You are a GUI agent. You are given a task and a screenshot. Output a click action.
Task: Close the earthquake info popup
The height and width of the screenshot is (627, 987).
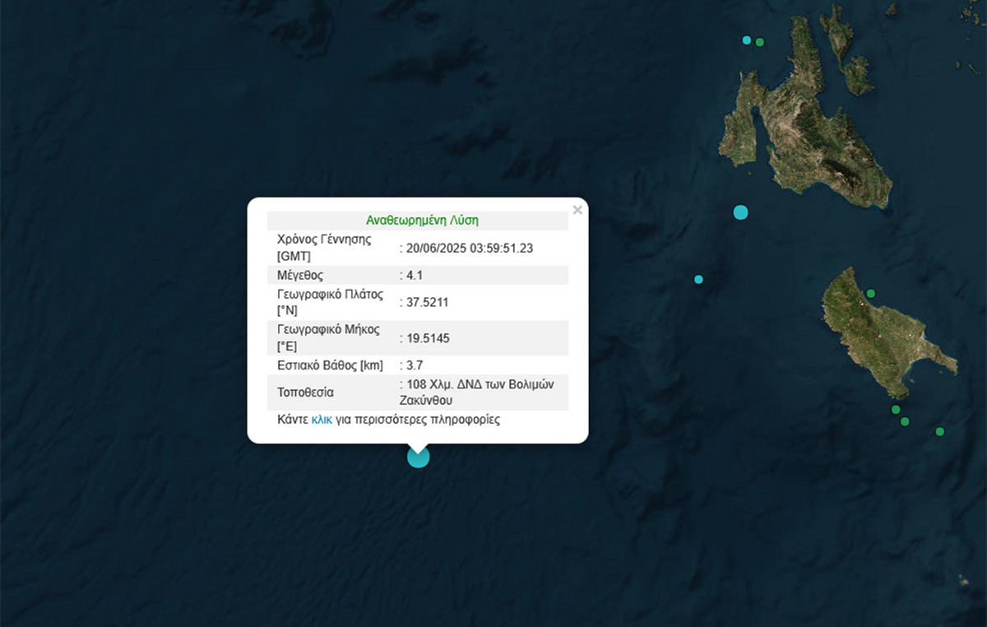pos(577,211)
